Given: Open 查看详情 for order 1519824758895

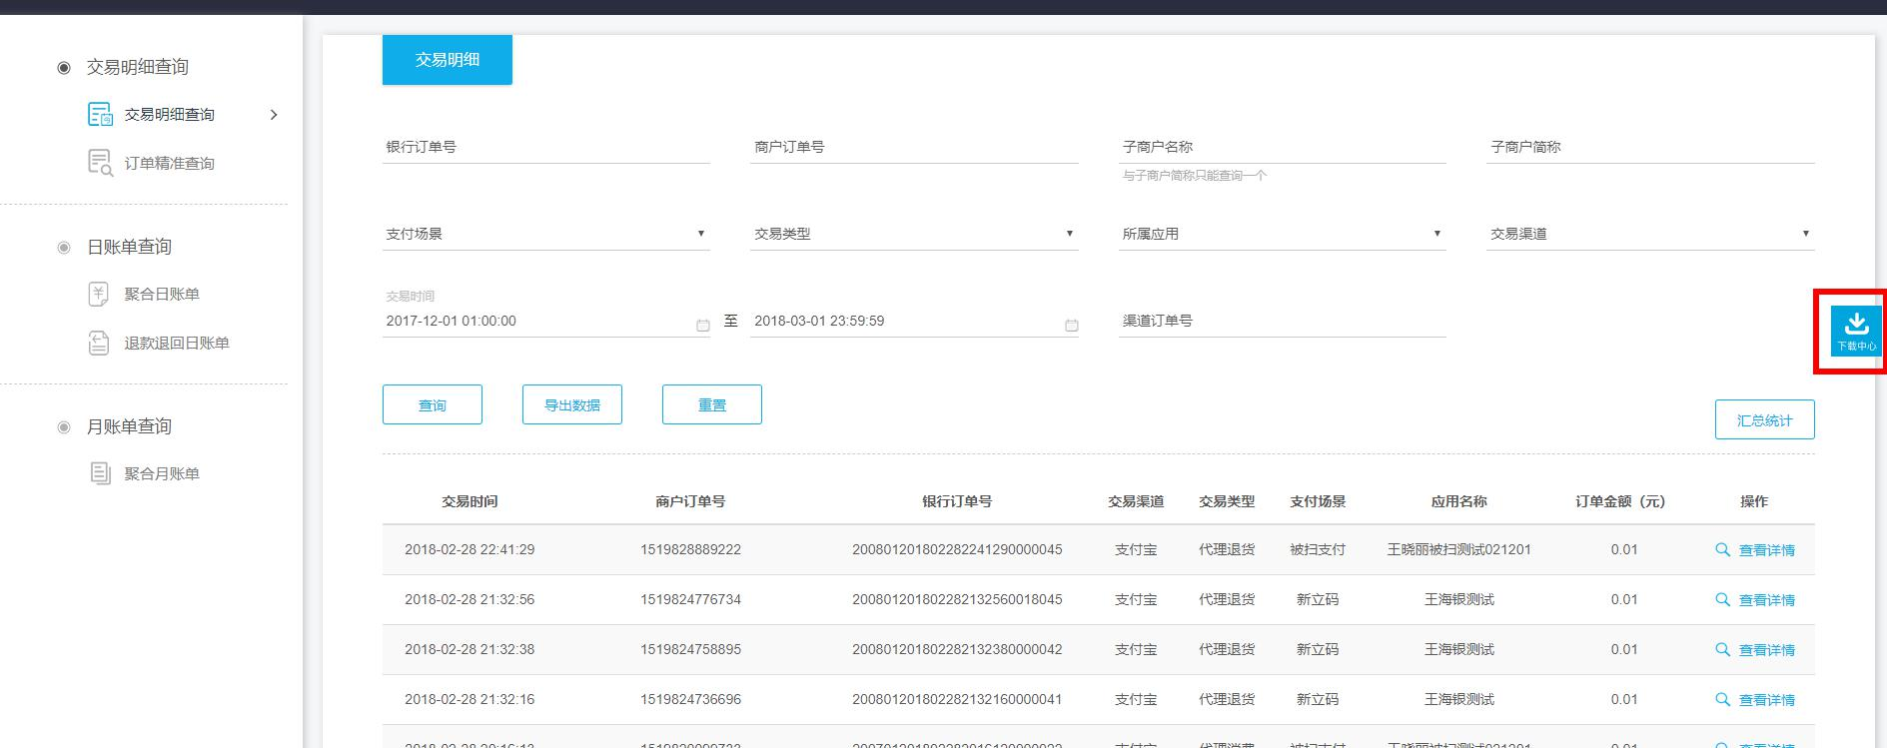Looking at the screenshot, I should (1766, 650).
